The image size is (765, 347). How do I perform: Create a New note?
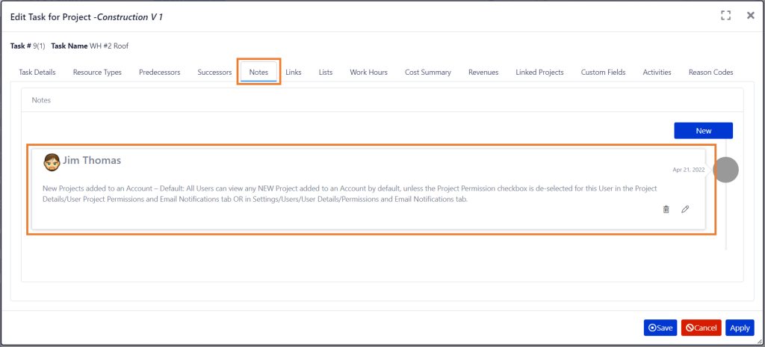pos(703,130)
